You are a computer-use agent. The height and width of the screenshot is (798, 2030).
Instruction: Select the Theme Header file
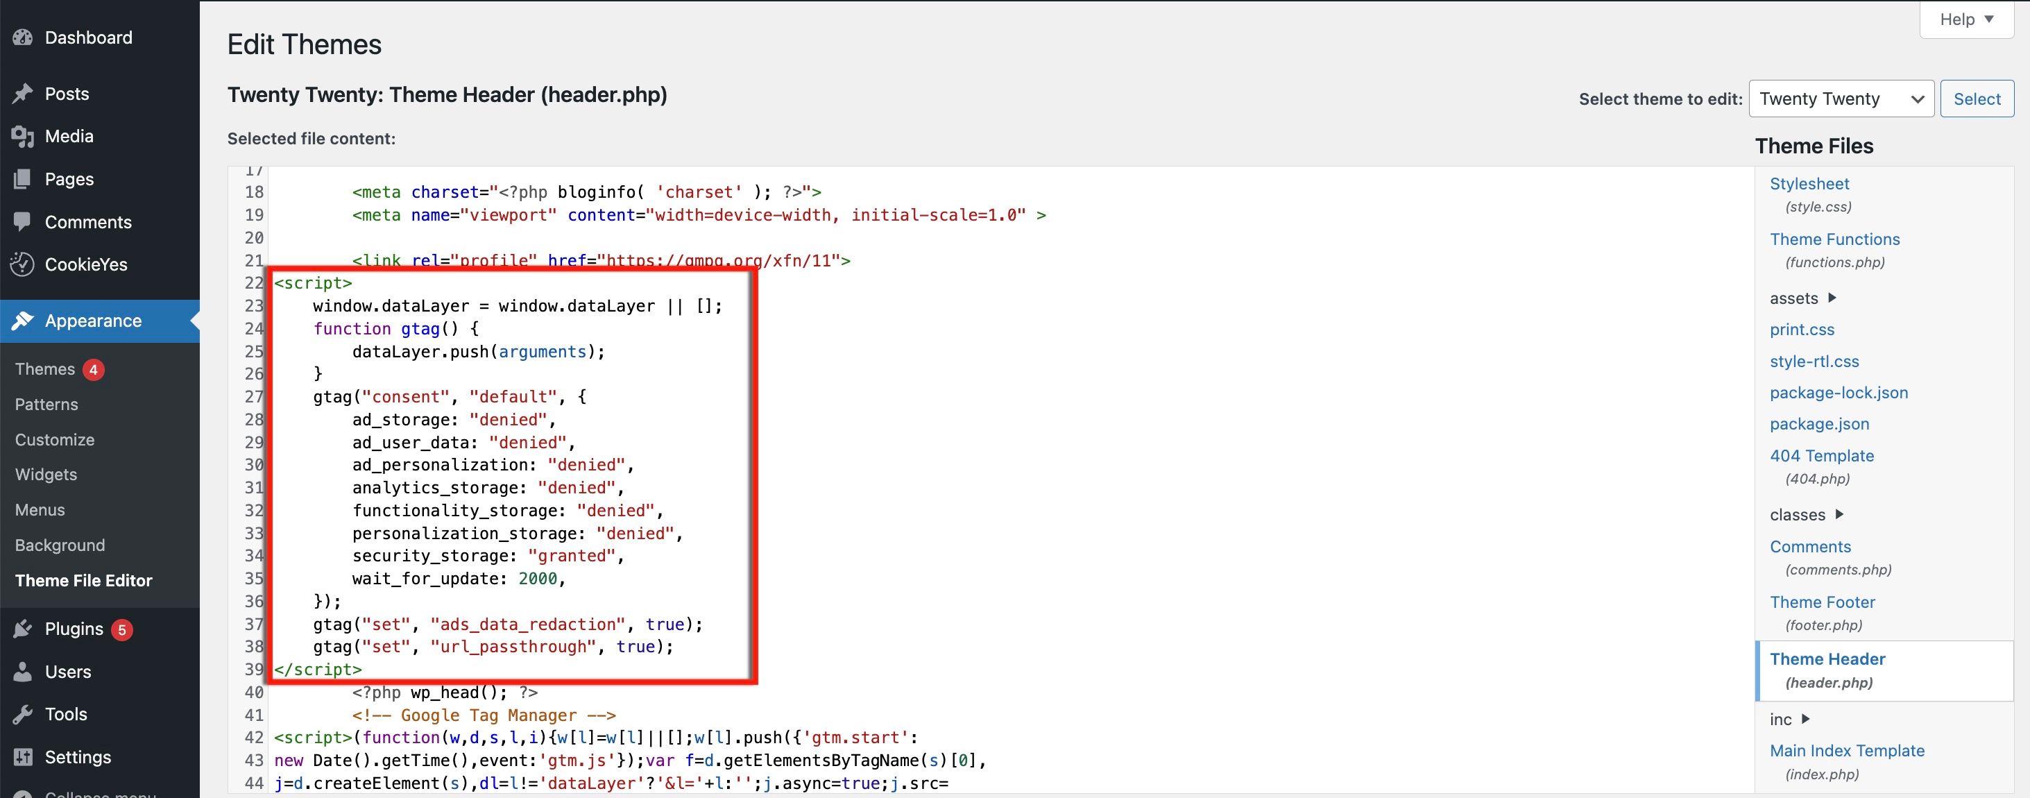(x=1827, y=659)
